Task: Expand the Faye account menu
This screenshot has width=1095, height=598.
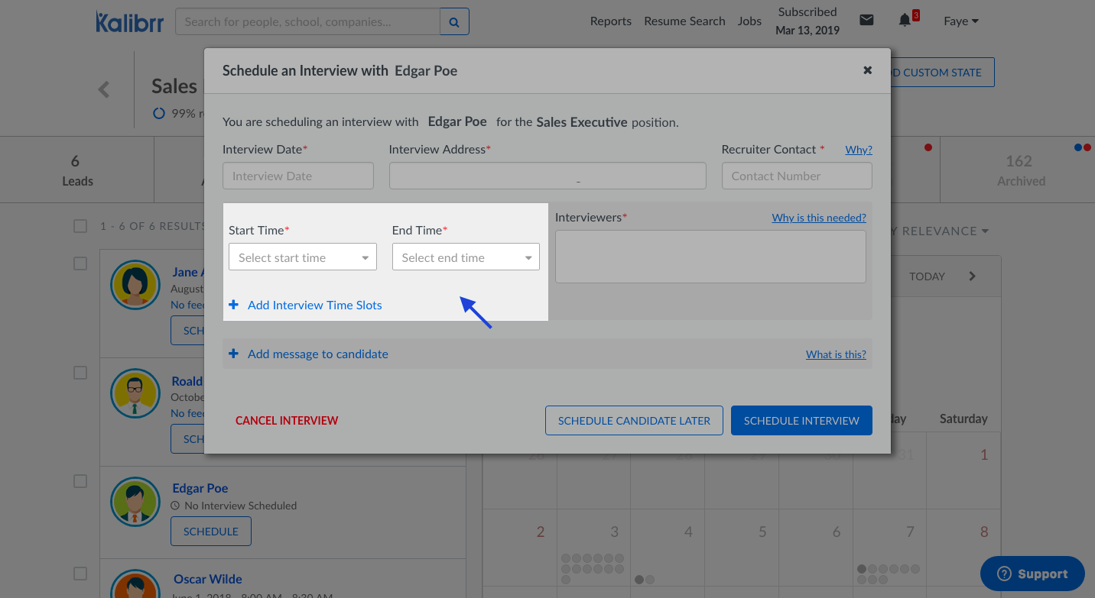Action: coord(960,21)
